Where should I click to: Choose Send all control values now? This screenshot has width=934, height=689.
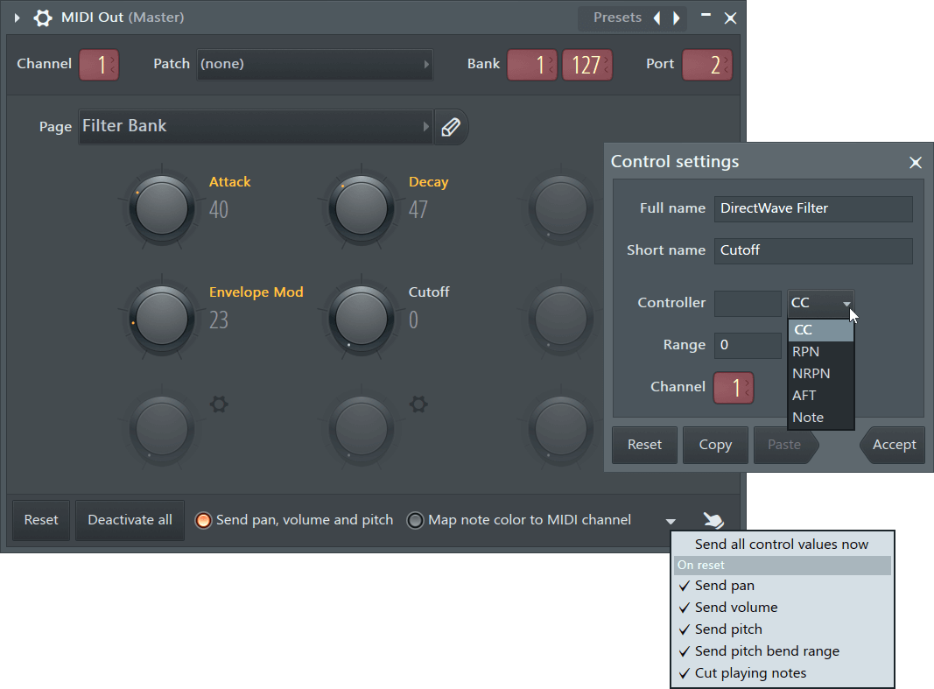[x=782, y=543]
